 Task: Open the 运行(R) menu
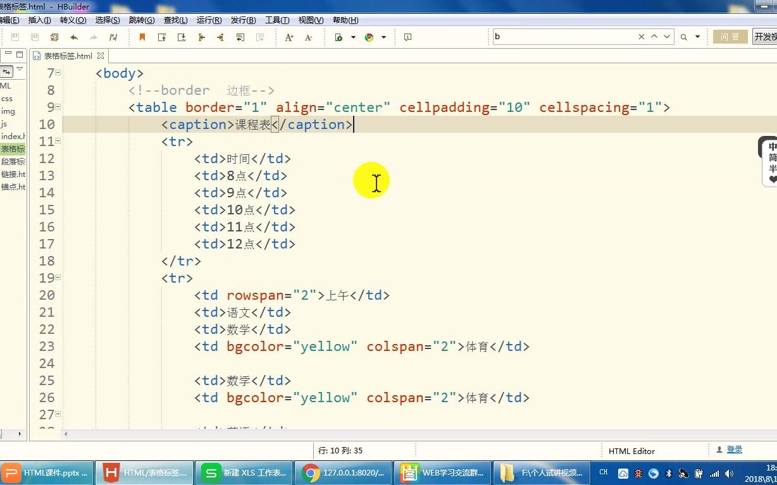pyautogui.click(x=208, y=20)
